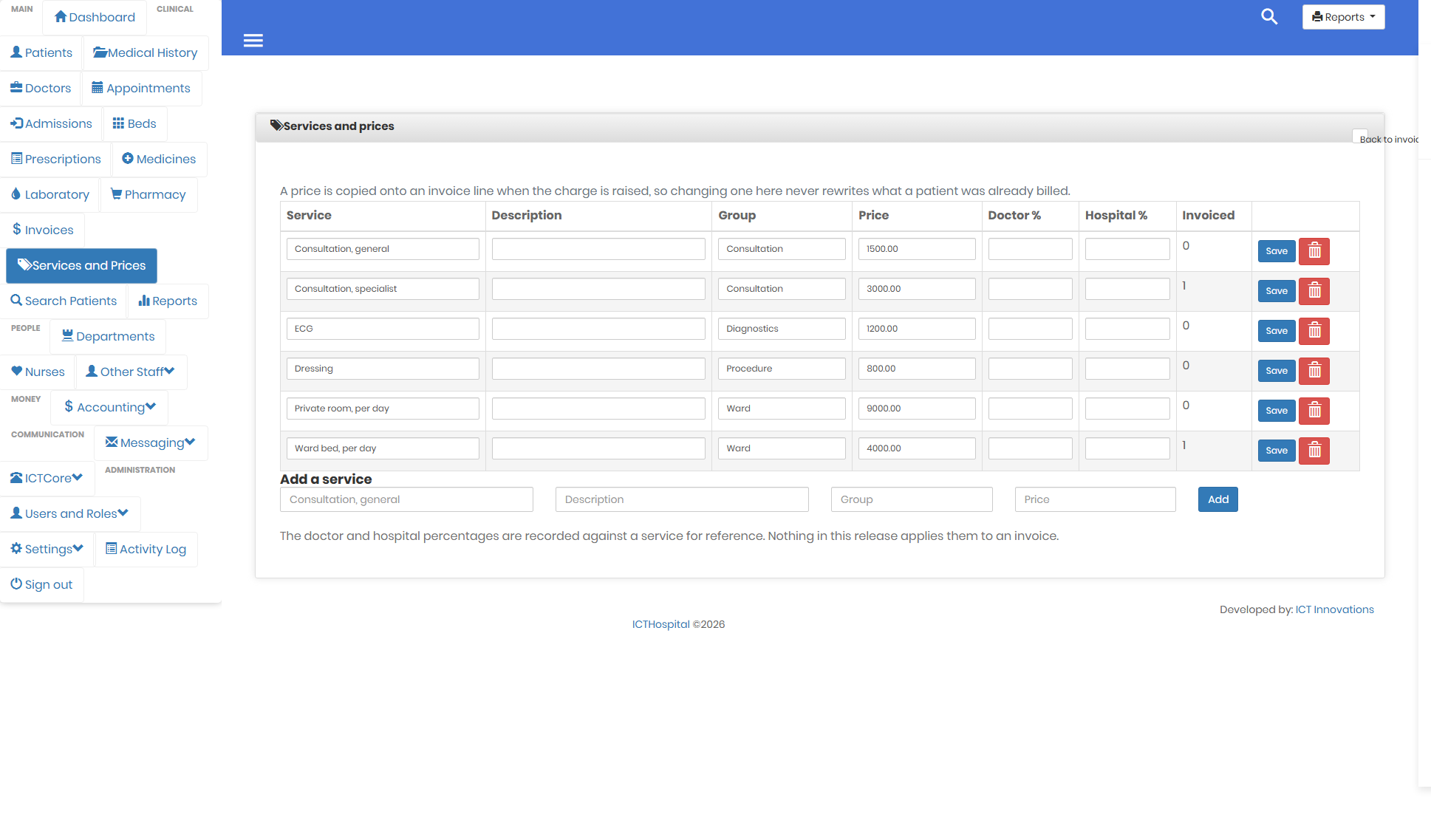Screen dimensions: 1431x817
Task: Open the Patients page
Action: point(41,52)
